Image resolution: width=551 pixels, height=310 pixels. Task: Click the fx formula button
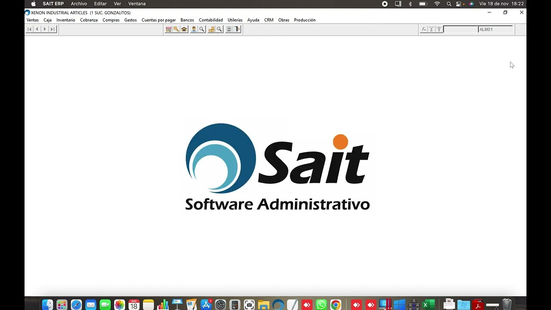click(x=424, y=29)
